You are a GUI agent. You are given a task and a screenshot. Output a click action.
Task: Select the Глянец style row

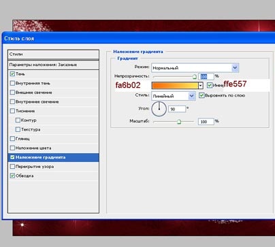pyautogui.click(x=54, y=139)
